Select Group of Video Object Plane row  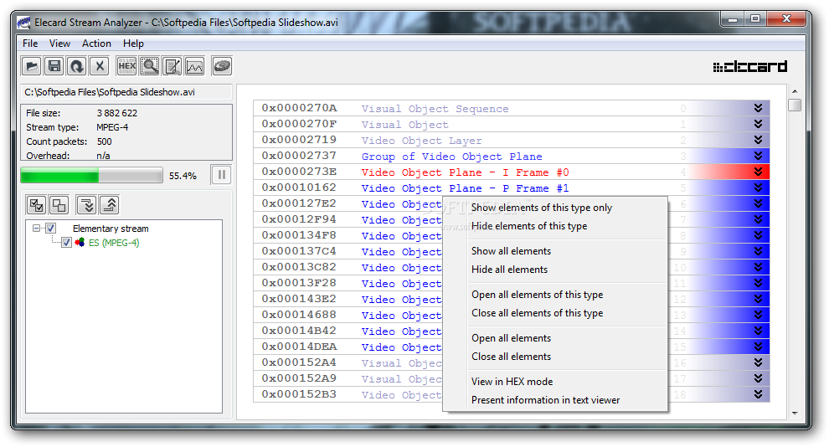point(512,156)
